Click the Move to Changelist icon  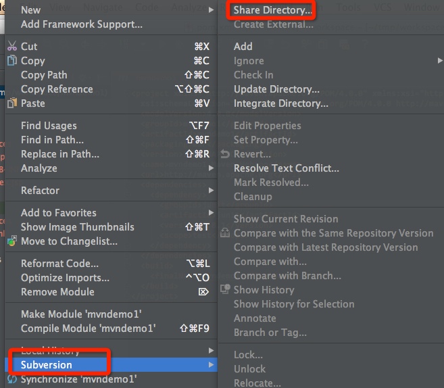[x=11, y=241]
